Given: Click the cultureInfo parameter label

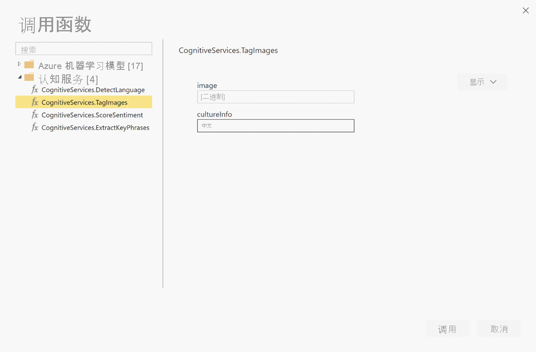Looking at the screenshot, I should pos(214,114).
